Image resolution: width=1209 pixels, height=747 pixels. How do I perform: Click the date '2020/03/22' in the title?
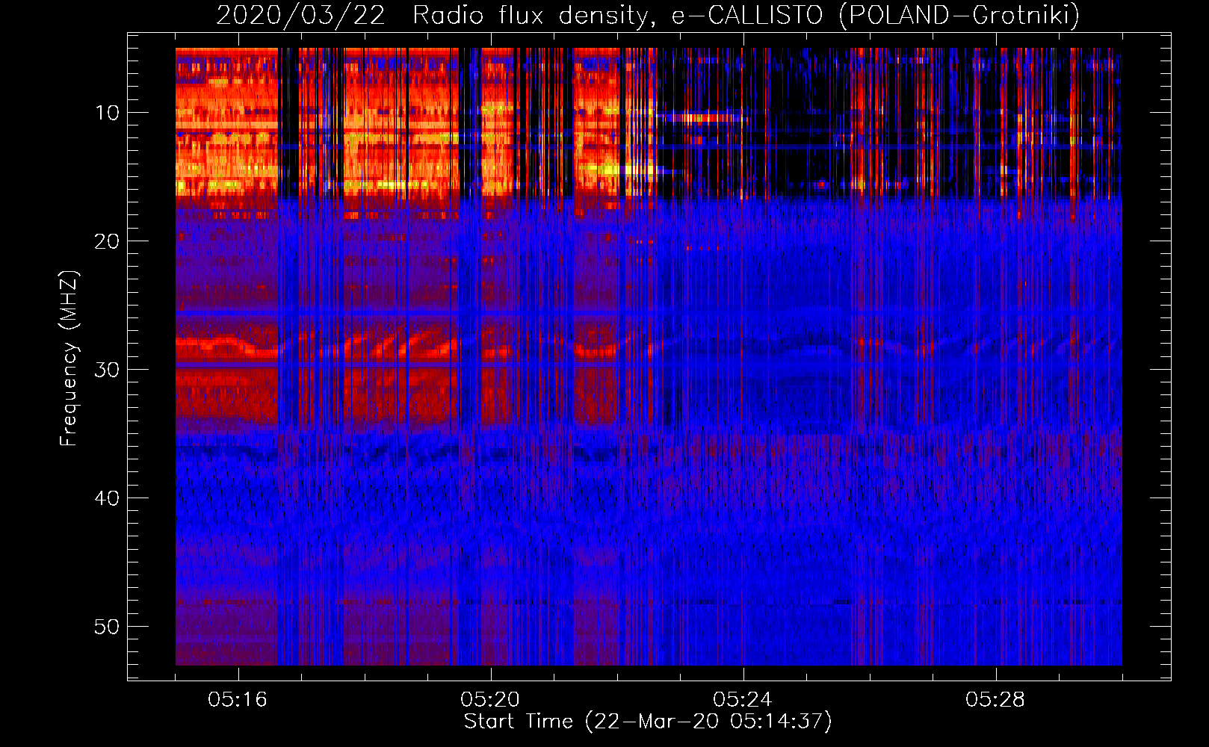300,15
